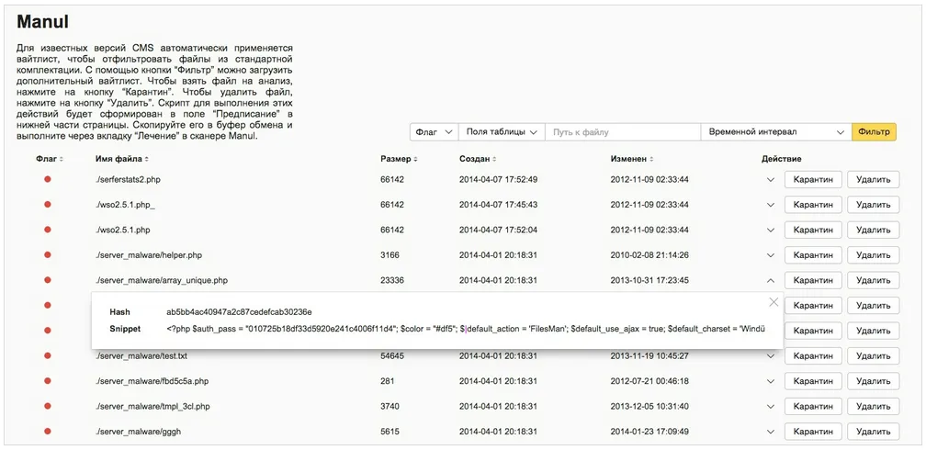Click the Путь к файлу input field
The width and height of the screenshot is (926, 450).
[x=622, y=132]
